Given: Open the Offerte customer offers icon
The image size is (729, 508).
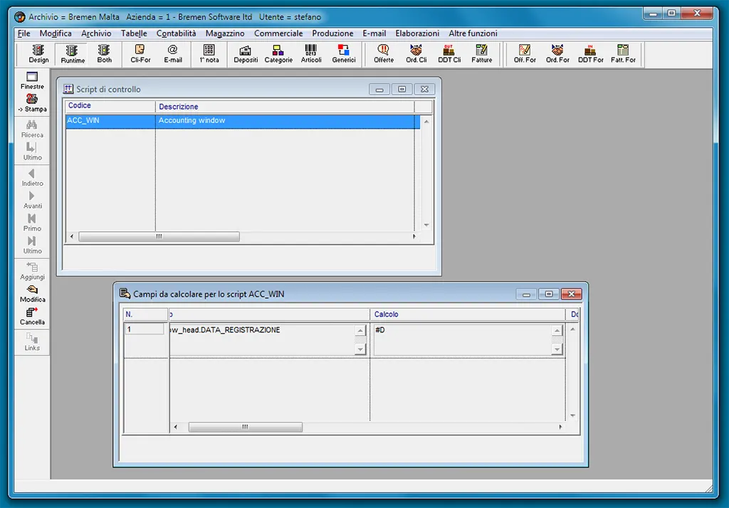Looking at the screenshot, I should click(x=384, y=54).
